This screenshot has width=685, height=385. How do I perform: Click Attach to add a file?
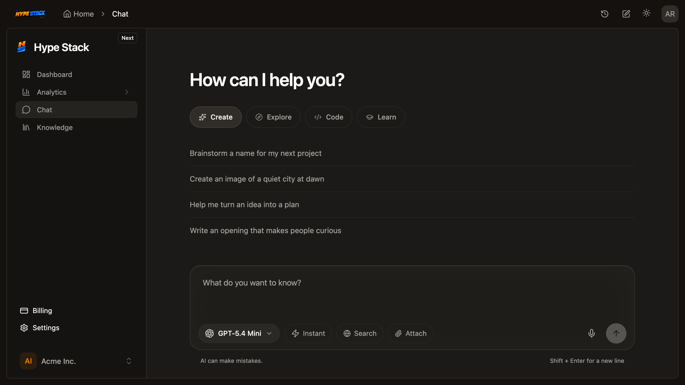click(410, 333)
